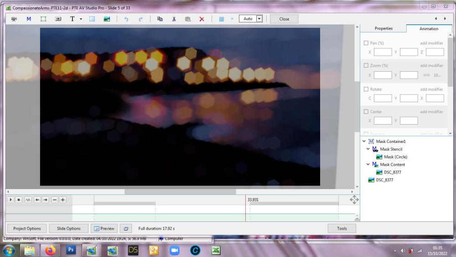Select the add Frame tool icon
This screenshot has height=257, width=456.
coord(43,19)
